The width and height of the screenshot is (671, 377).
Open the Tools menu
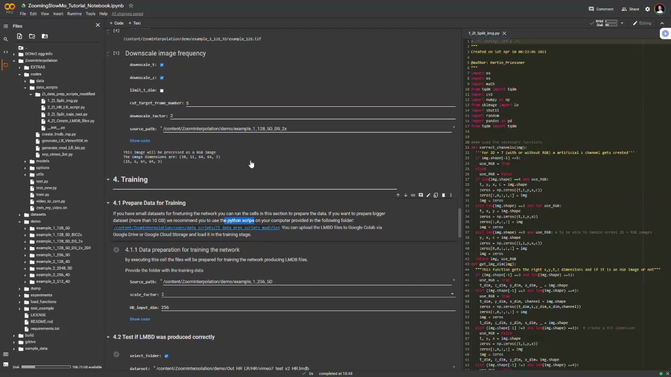click(x=90, y=14)
